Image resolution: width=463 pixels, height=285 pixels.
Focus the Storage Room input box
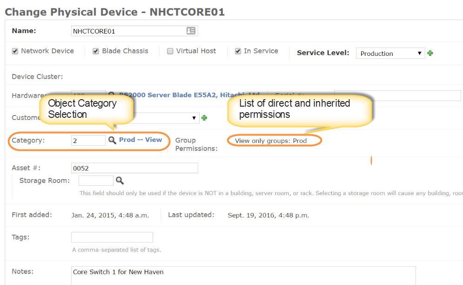(96, 181)
